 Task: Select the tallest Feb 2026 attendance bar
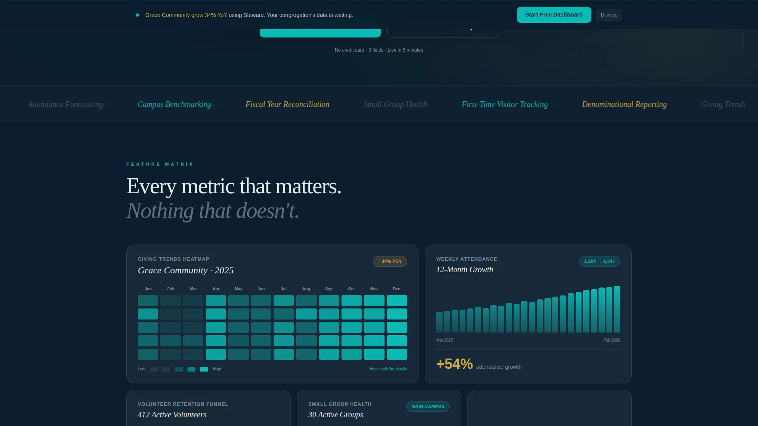point(617,309)
